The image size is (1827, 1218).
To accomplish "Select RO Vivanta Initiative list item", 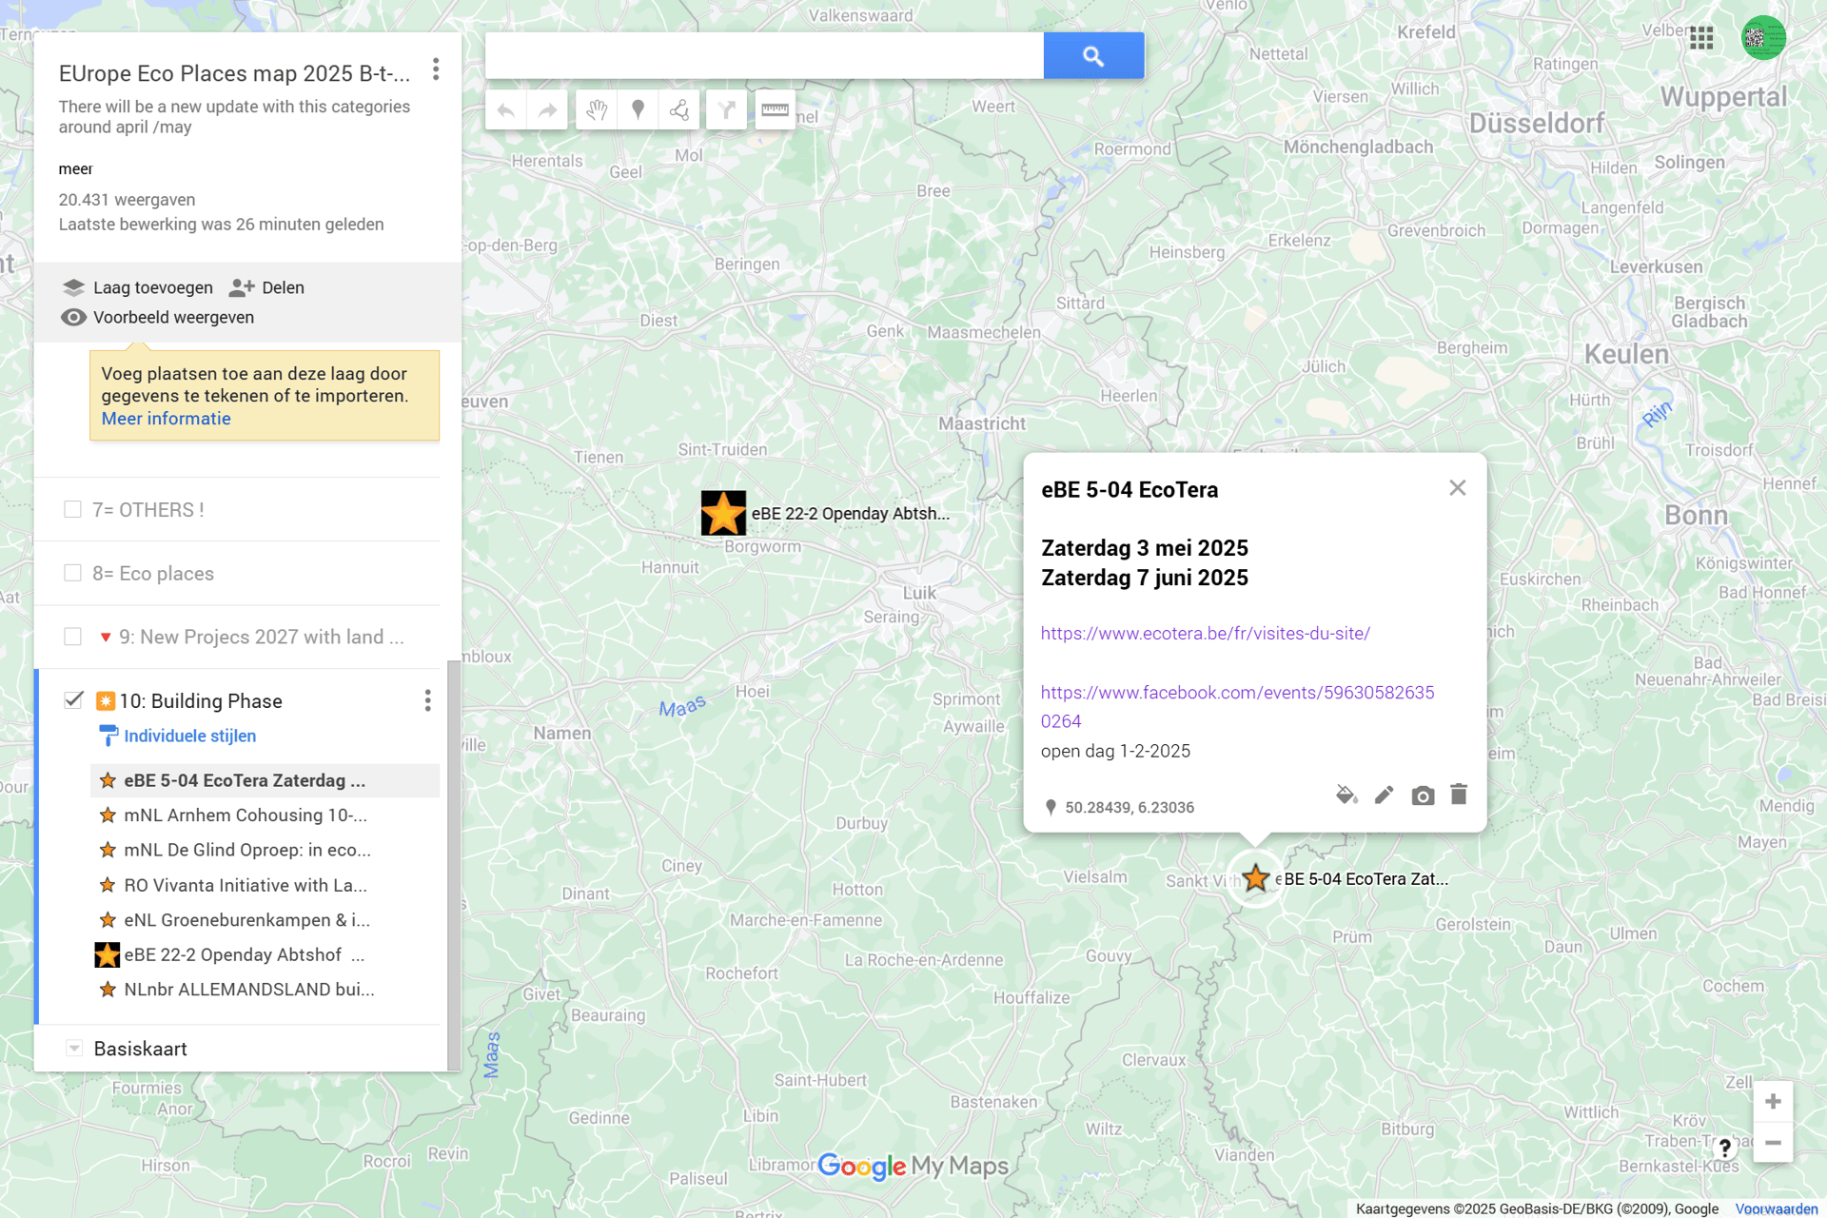I will tap(245, 885).
